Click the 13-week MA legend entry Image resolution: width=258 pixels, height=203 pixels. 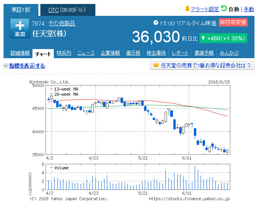(x=64, y=89)
